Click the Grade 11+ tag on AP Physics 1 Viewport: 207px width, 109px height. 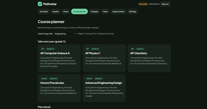click(x=95, y=49)
